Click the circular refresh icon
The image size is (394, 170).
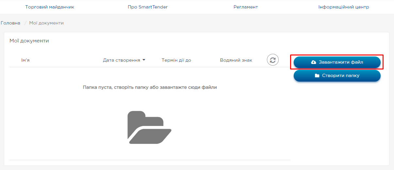[x=272, y=60]
